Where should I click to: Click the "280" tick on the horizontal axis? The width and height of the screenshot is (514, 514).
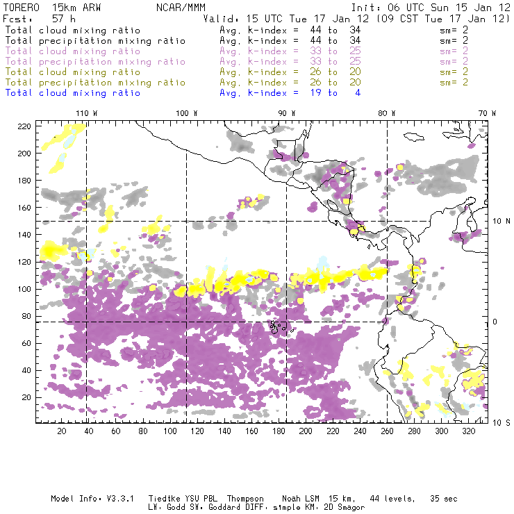(x=414, y=431)
